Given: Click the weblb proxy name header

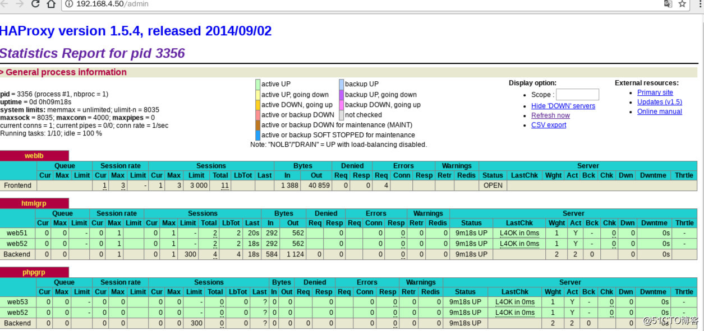Looking at the screenshot, I should pyautogui.click(x=34, y=156).
